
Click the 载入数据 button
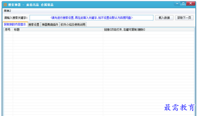pos(164,18)
